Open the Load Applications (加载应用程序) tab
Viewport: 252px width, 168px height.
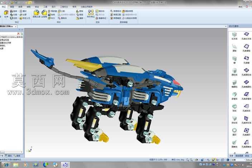tap(87, 7)
